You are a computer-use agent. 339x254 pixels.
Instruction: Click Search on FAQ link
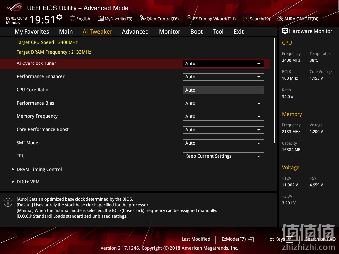point(320,239)
